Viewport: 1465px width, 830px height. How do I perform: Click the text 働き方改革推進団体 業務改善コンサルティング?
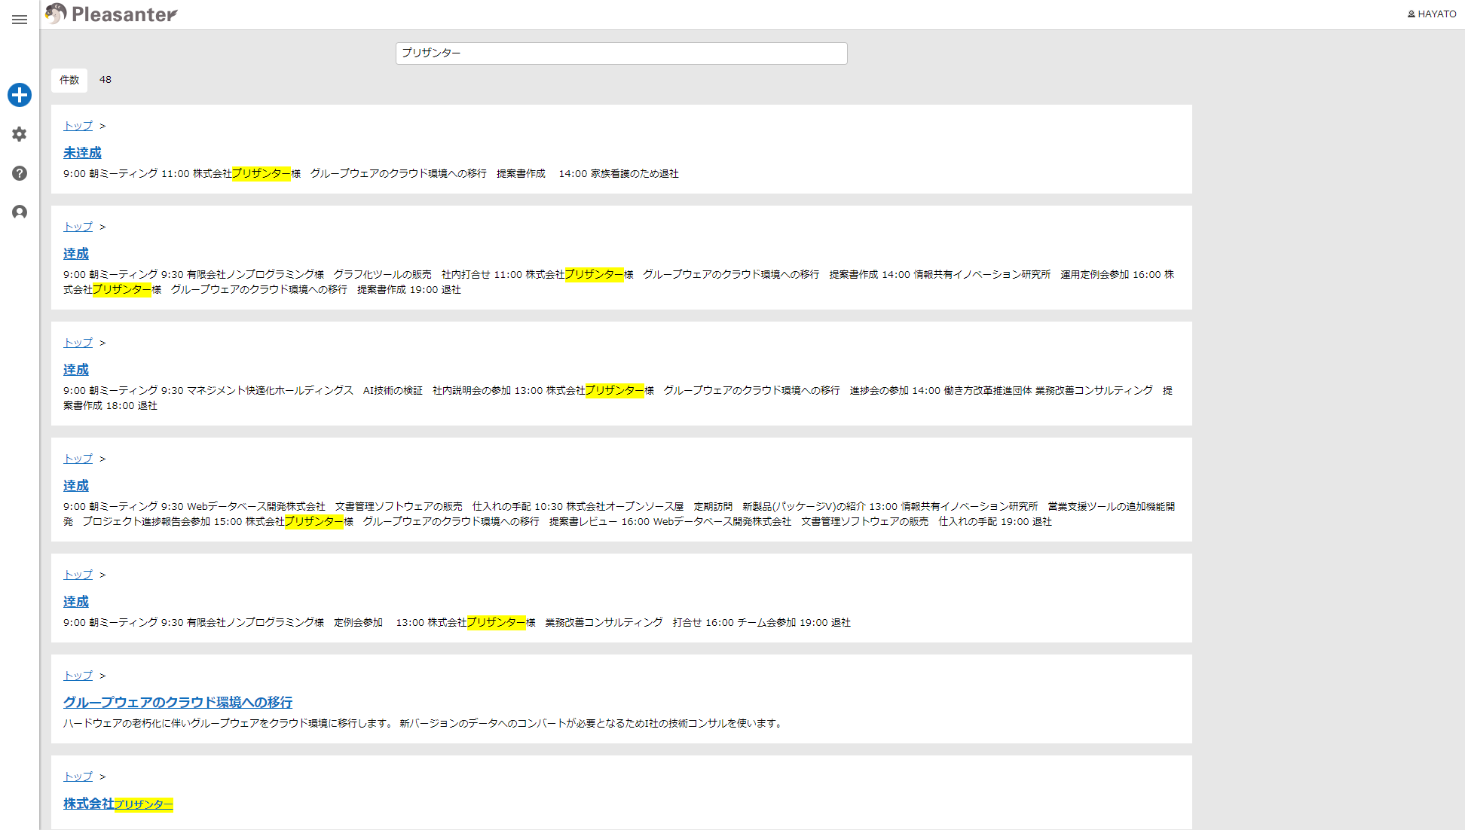pyautogui.click(x=1048, y=391)
